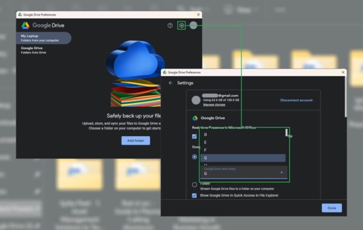
Task: Click the account avatar beside the gmail address
Action: pyautogui.click(x=196, y=100)
